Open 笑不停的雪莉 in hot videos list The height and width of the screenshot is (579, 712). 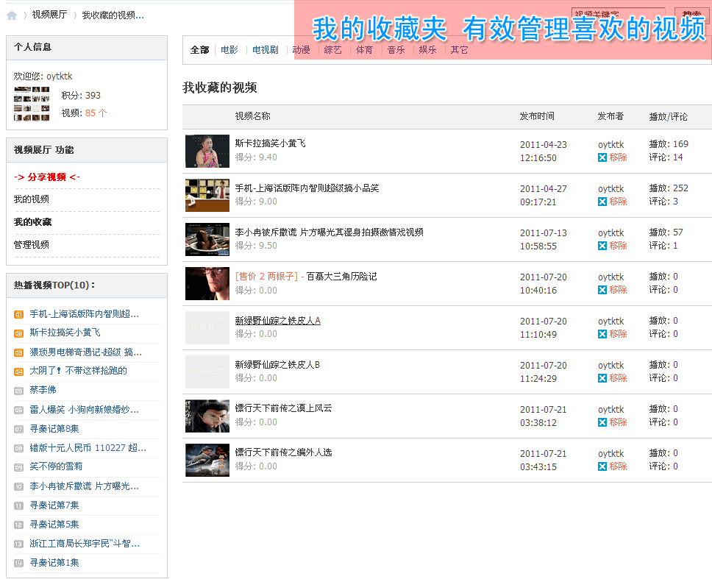[57, 466]
